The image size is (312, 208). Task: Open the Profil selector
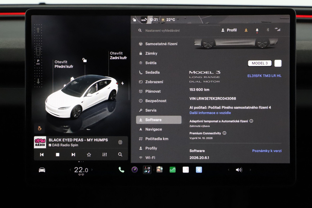click(x=229, y=30)
